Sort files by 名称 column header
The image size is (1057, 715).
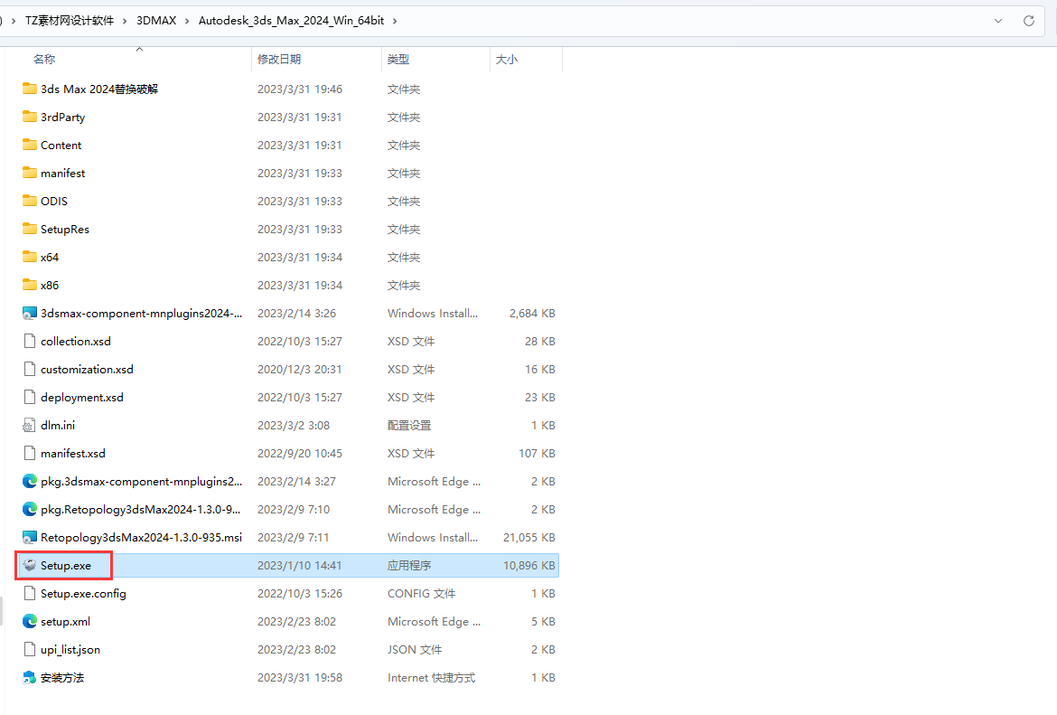(x=44, y=60)
